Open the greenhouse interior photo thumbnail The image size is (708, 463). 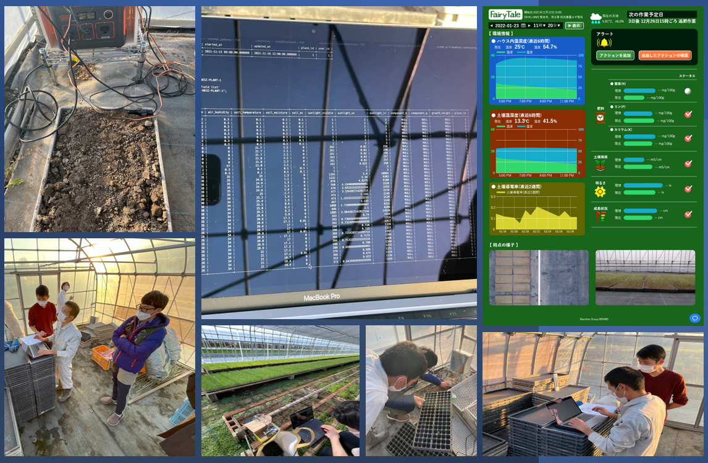click(x=645, y=278)
